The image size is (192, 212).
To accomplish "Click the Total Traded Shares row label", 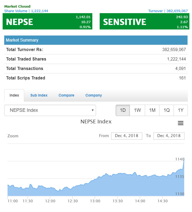I will (26, 59).
